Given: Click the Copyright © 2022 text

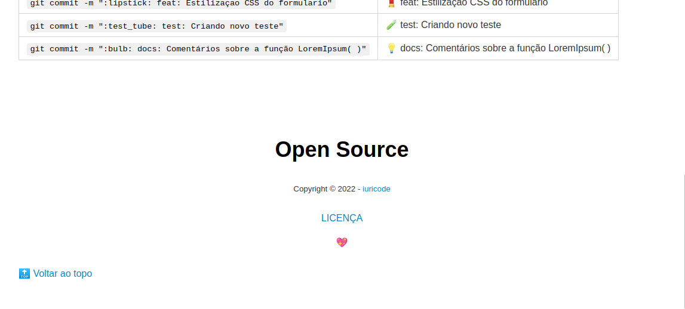Looking at the screenshot, I should pos(326,189).
